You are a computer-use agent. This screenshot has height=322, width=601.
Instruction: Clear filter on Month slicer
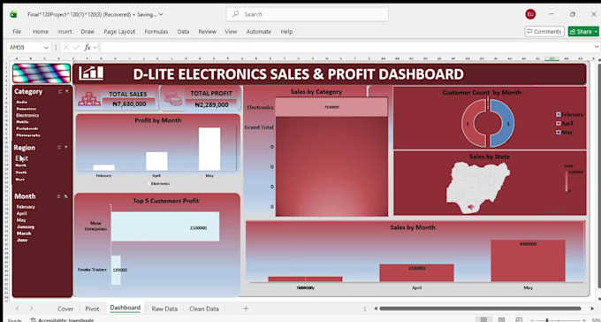66,196
